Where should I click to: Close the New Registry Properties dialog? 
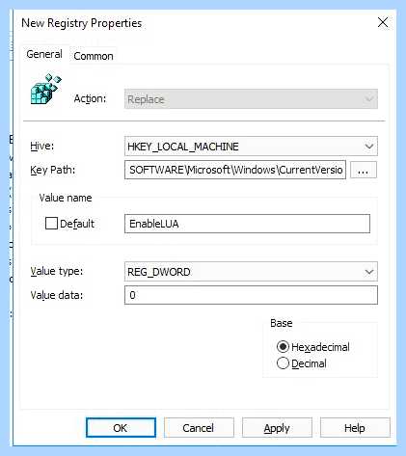[x=383, y=22]
